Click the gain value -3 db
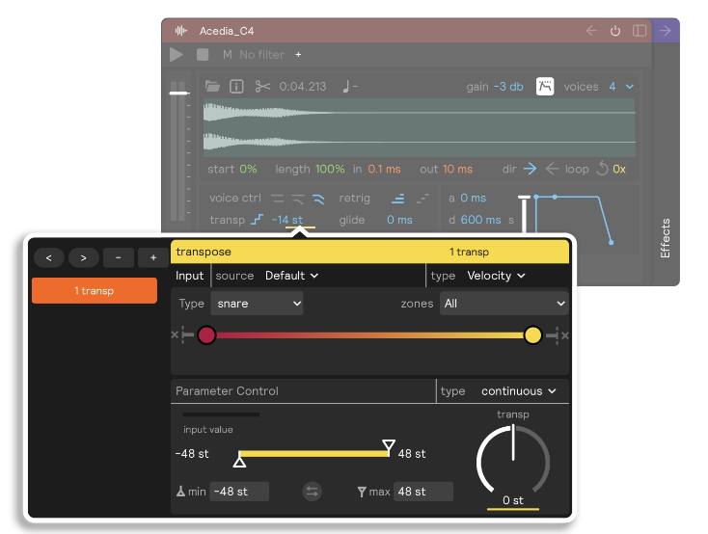This screenshot has width=708, height=534. [508, 86]
